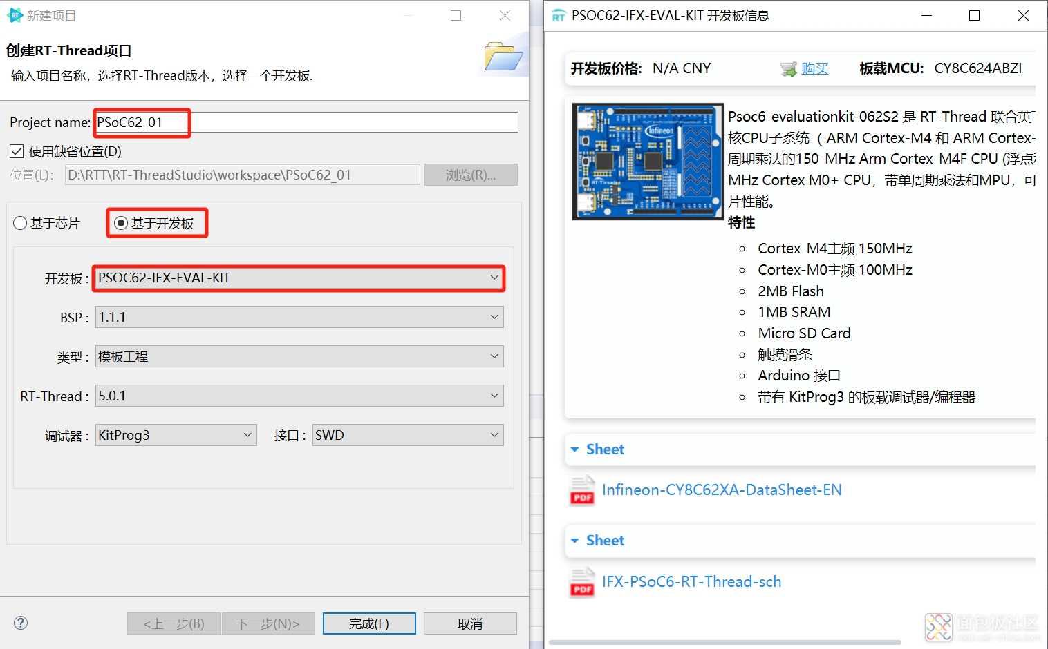Close the 新建项目 dialog

pos(505,15)
